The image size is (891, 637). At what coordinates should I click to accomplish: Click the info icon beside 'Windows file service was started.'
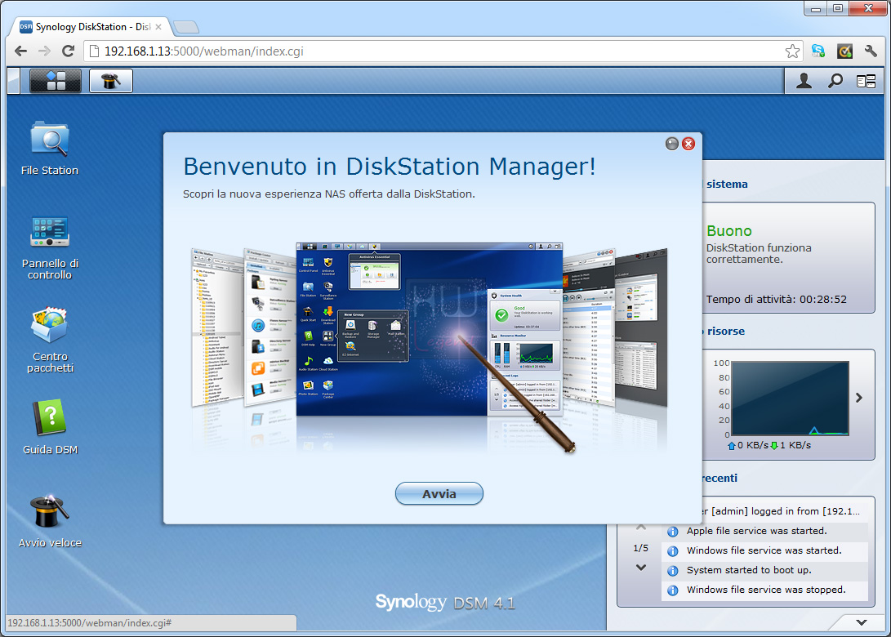tap(673, 551)
